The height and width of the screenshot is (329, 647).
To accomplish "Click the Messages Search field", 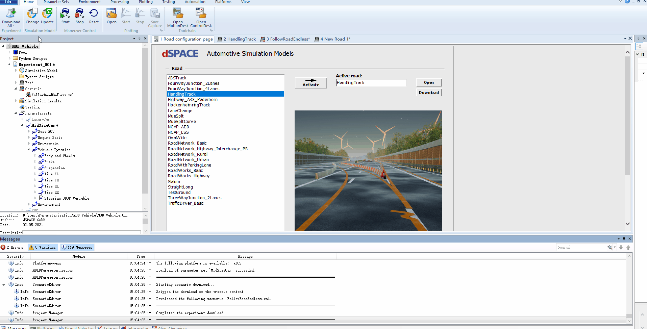I will (x=581, y=247).
